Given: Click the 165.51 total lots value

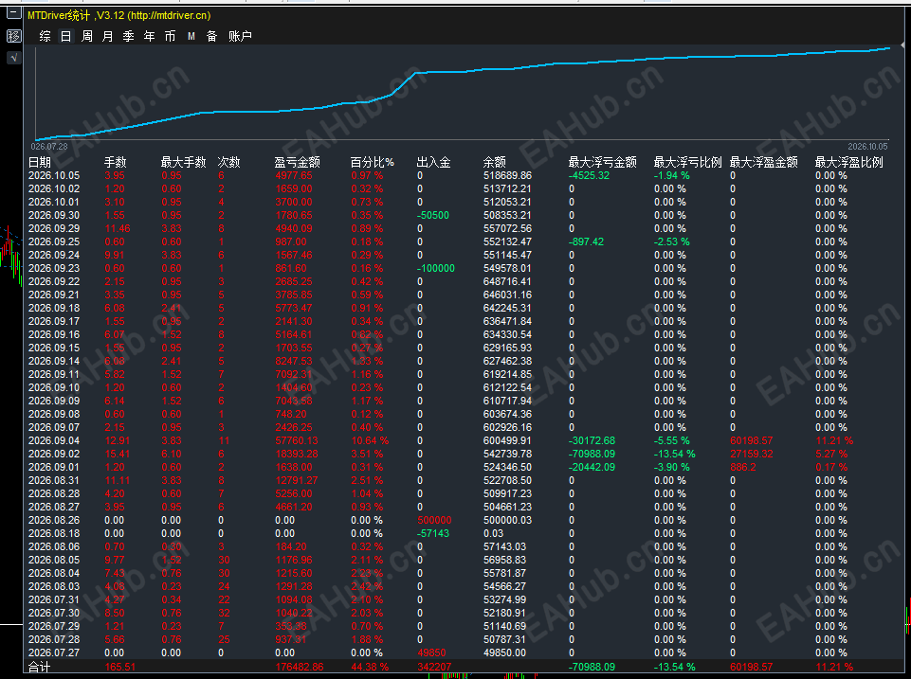Looking at the screenshot, I should pos(119,668).
